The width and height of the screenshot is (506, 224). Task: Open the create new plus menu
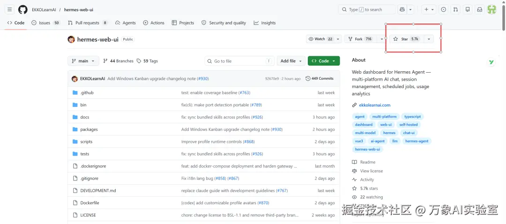[429, 10]
